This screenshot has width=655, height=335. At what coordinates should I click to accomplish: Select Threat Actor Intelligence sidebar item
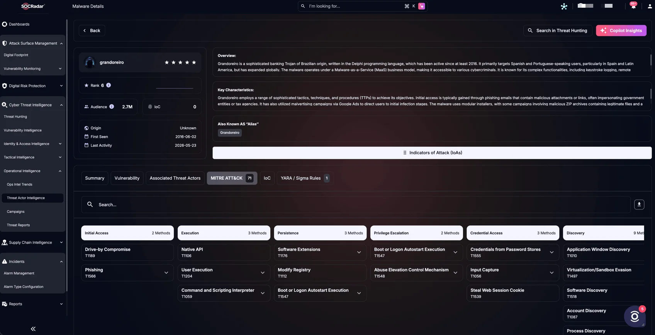[32, 198]
